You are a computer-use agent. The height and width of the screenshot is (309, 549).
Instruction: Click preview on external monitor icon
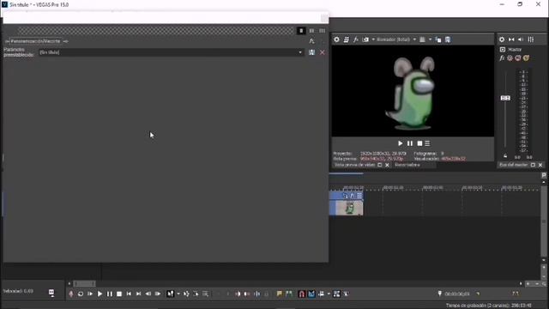pos(347,39)
